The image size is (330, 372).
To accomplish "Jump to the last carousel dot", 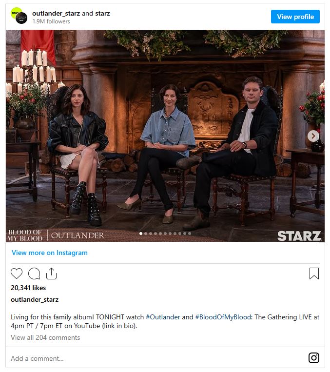I will [190, 234].
